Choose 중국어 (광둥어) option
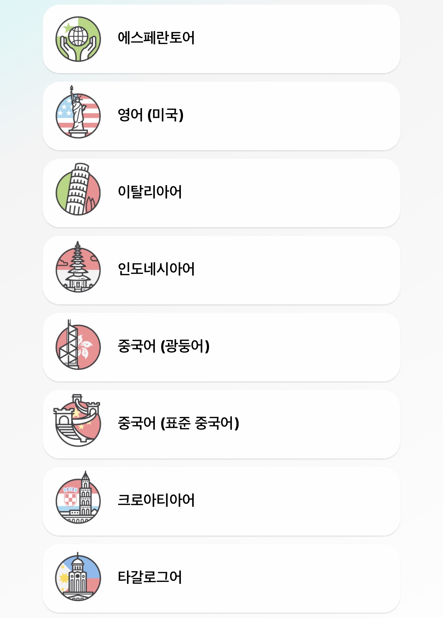The image size is (443, 618). click(x=164, y=346)
